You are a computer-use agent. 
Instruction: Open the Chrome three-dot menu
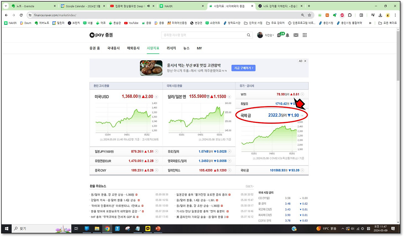pos(395,15)
